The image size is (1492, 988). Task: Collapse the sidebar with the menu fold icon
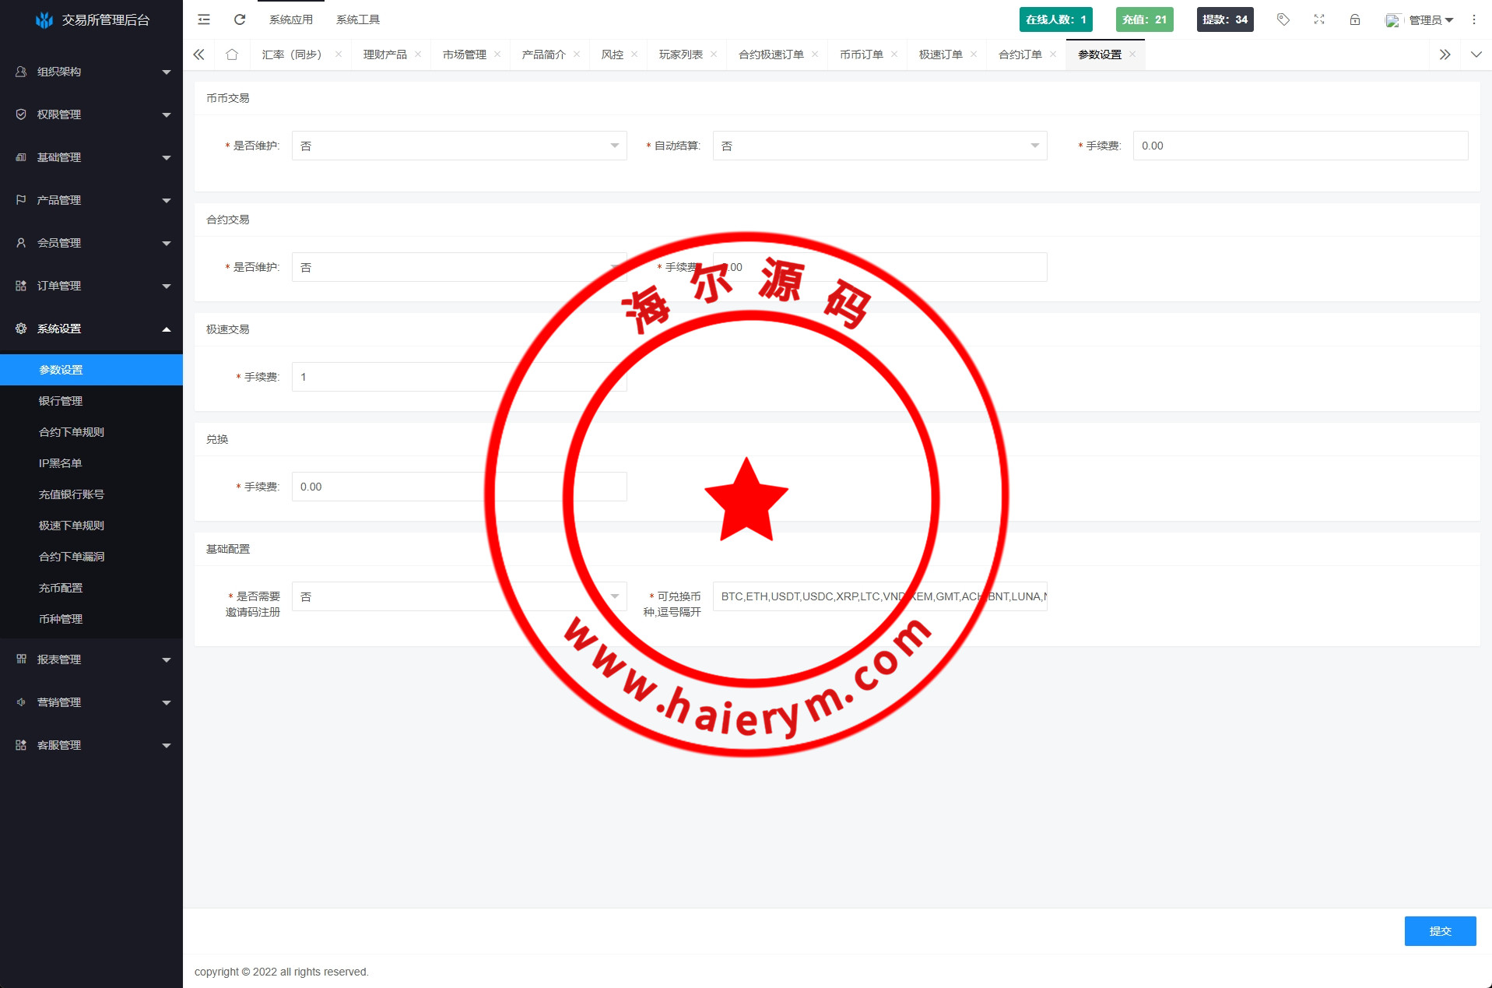204,19
